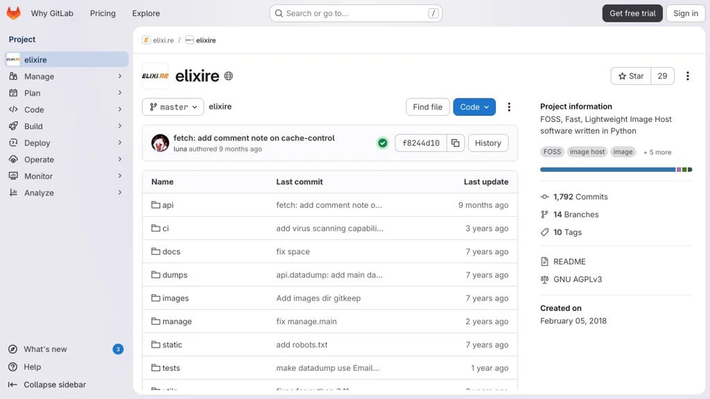Click the tag icon beside 10 Tags
Viewport: 710px width, 399px height.
pos(544,232)
